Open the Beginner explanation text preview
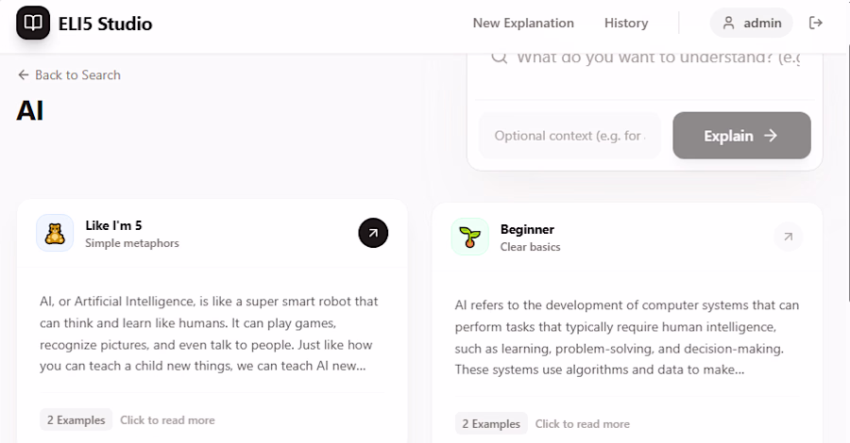The width and height of the screenshot is (850, 443). pos(626,337)
